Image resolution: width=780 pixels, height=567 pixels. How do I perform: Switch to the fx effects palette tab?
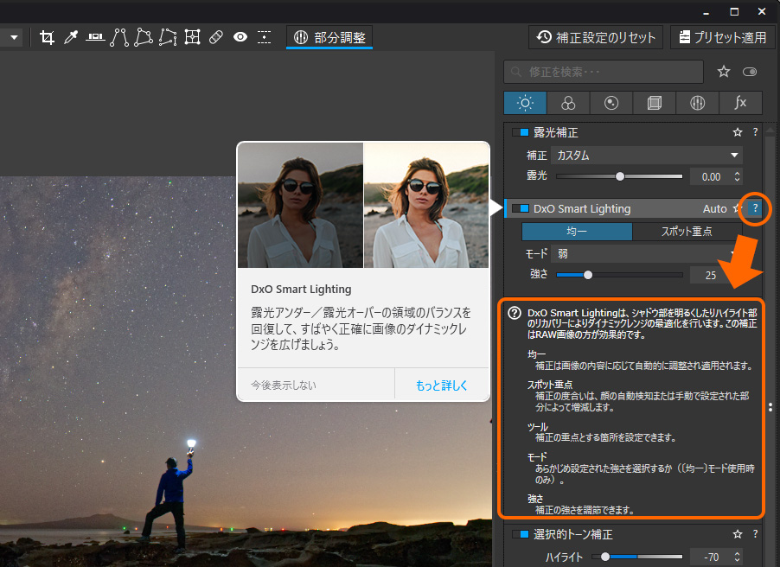[x=741, y=103]
